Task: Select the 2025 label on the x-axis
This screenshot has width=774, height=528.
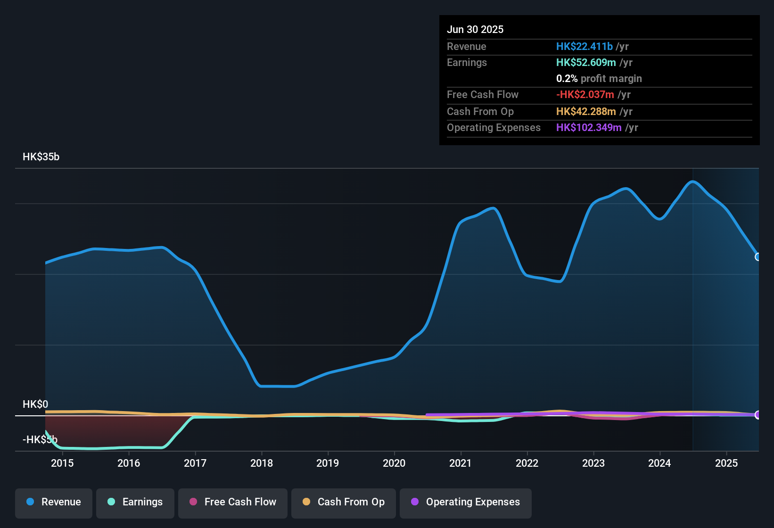Action: pyautogui.click(x=726, y=463)
